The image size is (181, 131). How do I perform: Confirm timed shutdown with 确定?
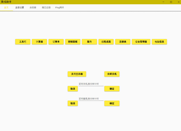(112, 89)
